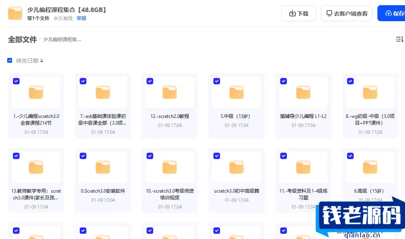
Task: Open the 12.-scratch2.0教程 folder icon
Action: (x=170, y=93)
